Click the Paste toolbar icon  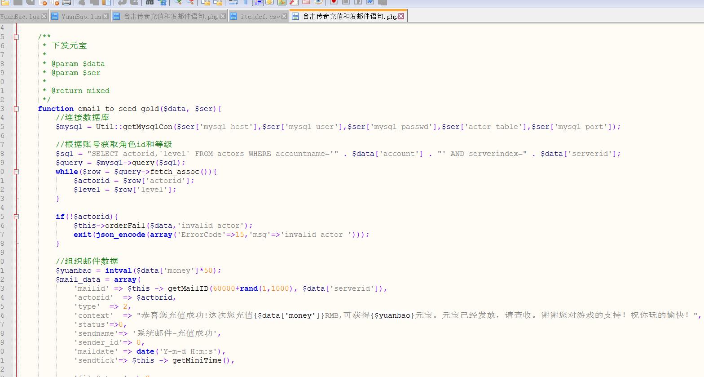[106, 2]
